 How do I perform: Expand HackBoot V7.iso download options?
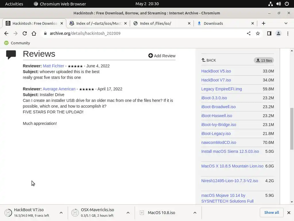[61, 213]
